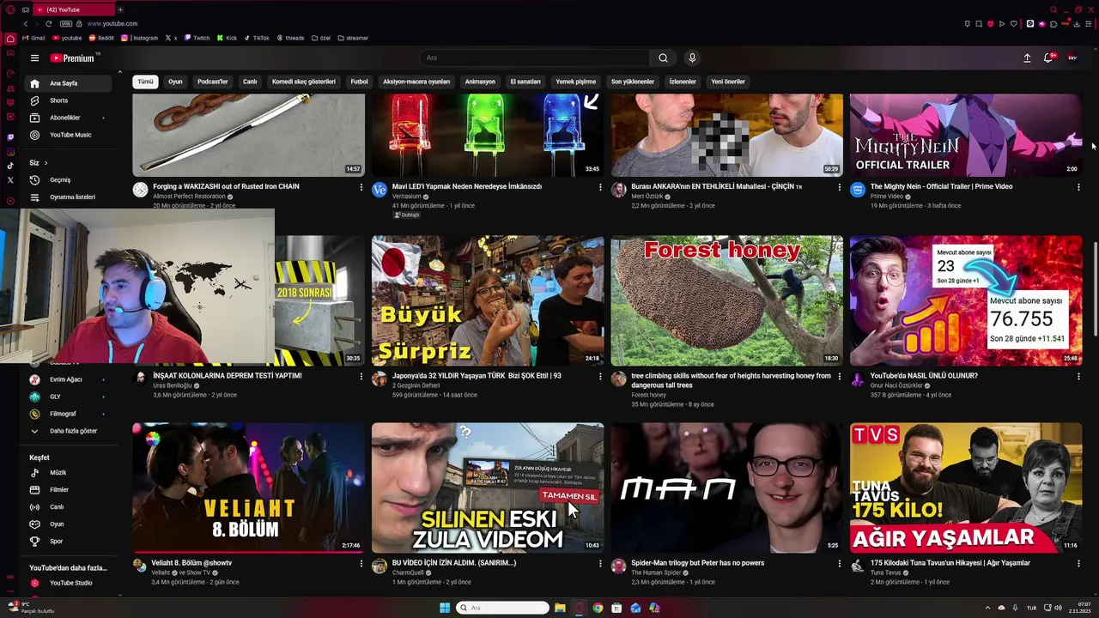The width and height of the screenshot is (1099, 618).
Task: Open Tuna Tavus 175 Kilo thumbnail
Action: [x=966, y=488]
